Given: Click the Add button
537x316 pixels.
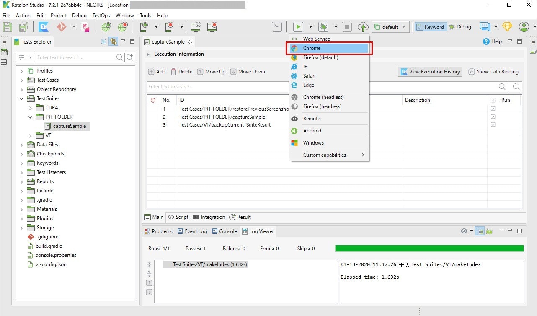Looking at the screenshot, I should 157,72.
